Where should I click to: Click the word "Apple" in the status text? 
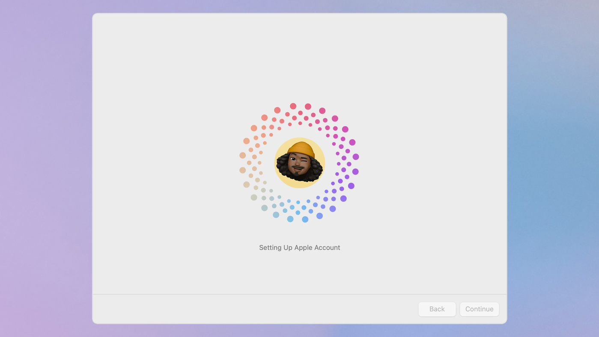(303, 248)
